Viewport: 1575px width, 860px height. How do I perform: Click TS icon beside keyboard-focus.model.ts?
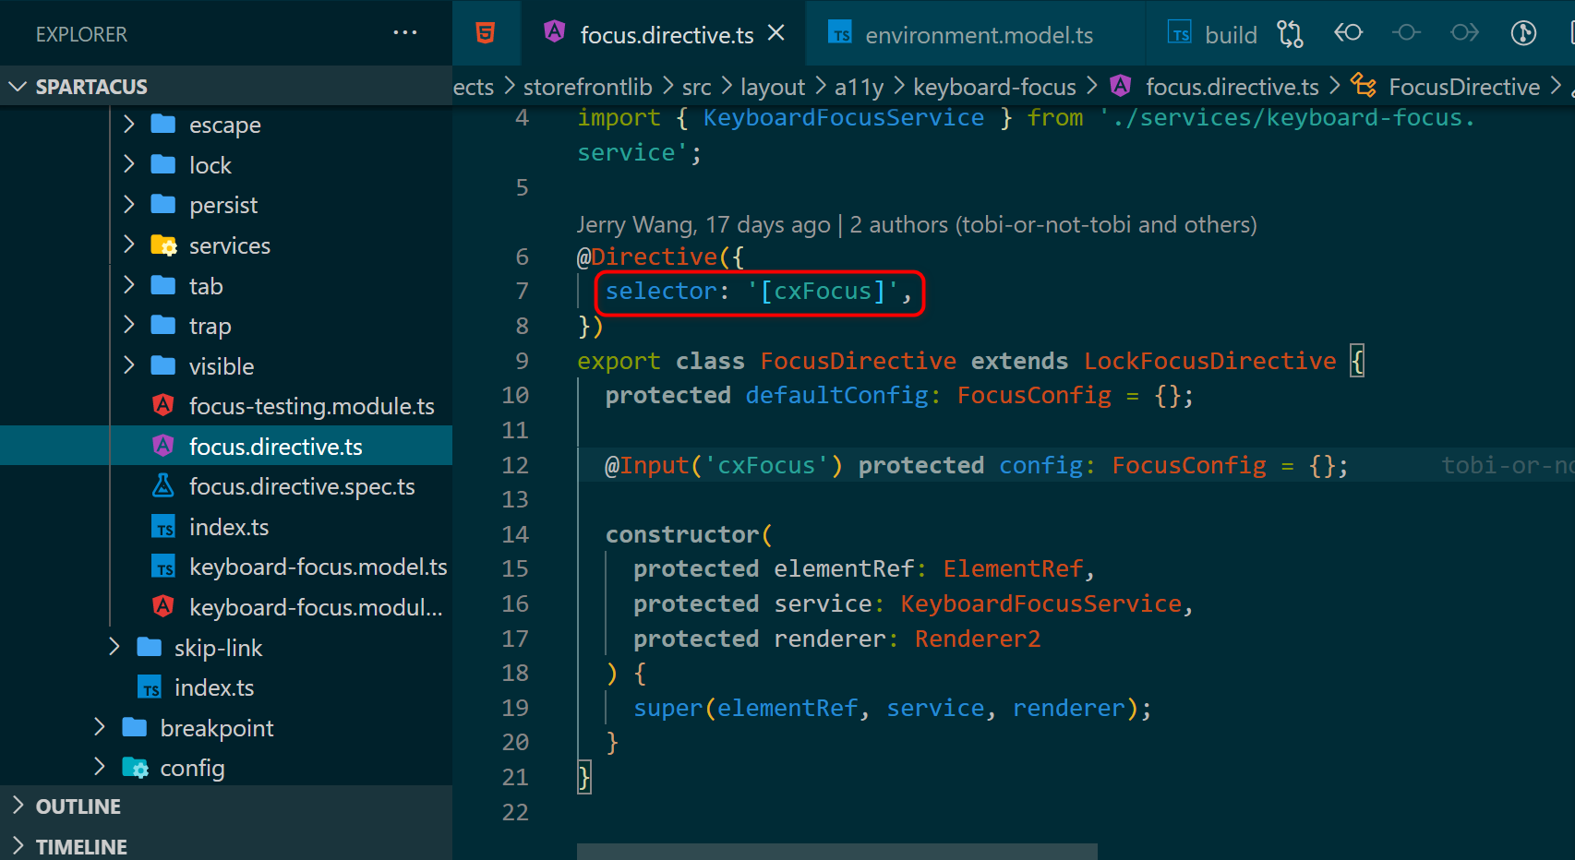click(163, 567)
